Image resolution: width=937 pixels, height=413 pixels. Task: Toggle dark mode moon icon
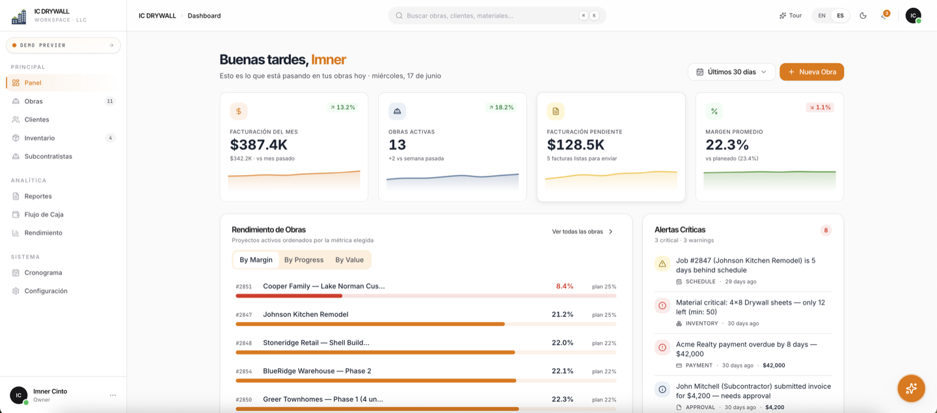tap(863, 16)
